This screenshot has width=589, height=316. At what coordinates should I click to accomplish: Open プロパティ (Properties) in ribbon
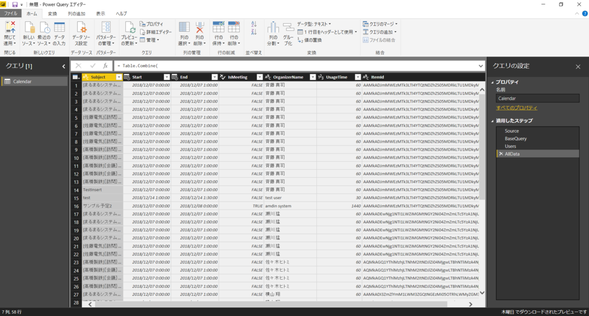click(x=151, y=24)
